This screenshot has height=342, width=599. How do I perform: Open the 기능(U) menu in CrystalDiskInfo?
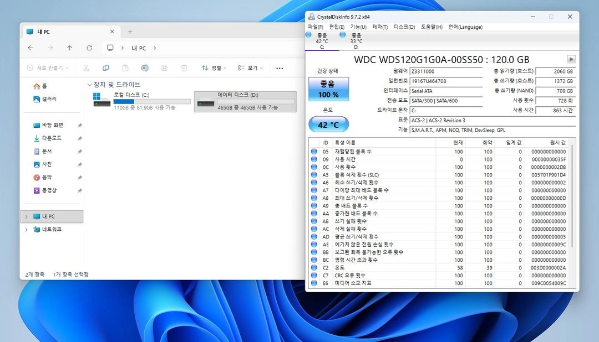pos(358,27)
